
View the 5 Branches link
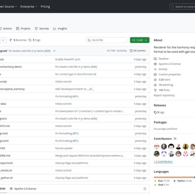coord(18,40)
